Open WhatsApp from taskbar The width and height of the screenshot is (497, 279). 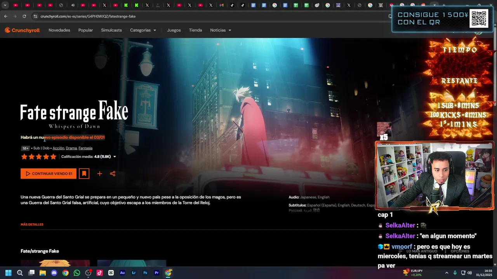(77, 273)
